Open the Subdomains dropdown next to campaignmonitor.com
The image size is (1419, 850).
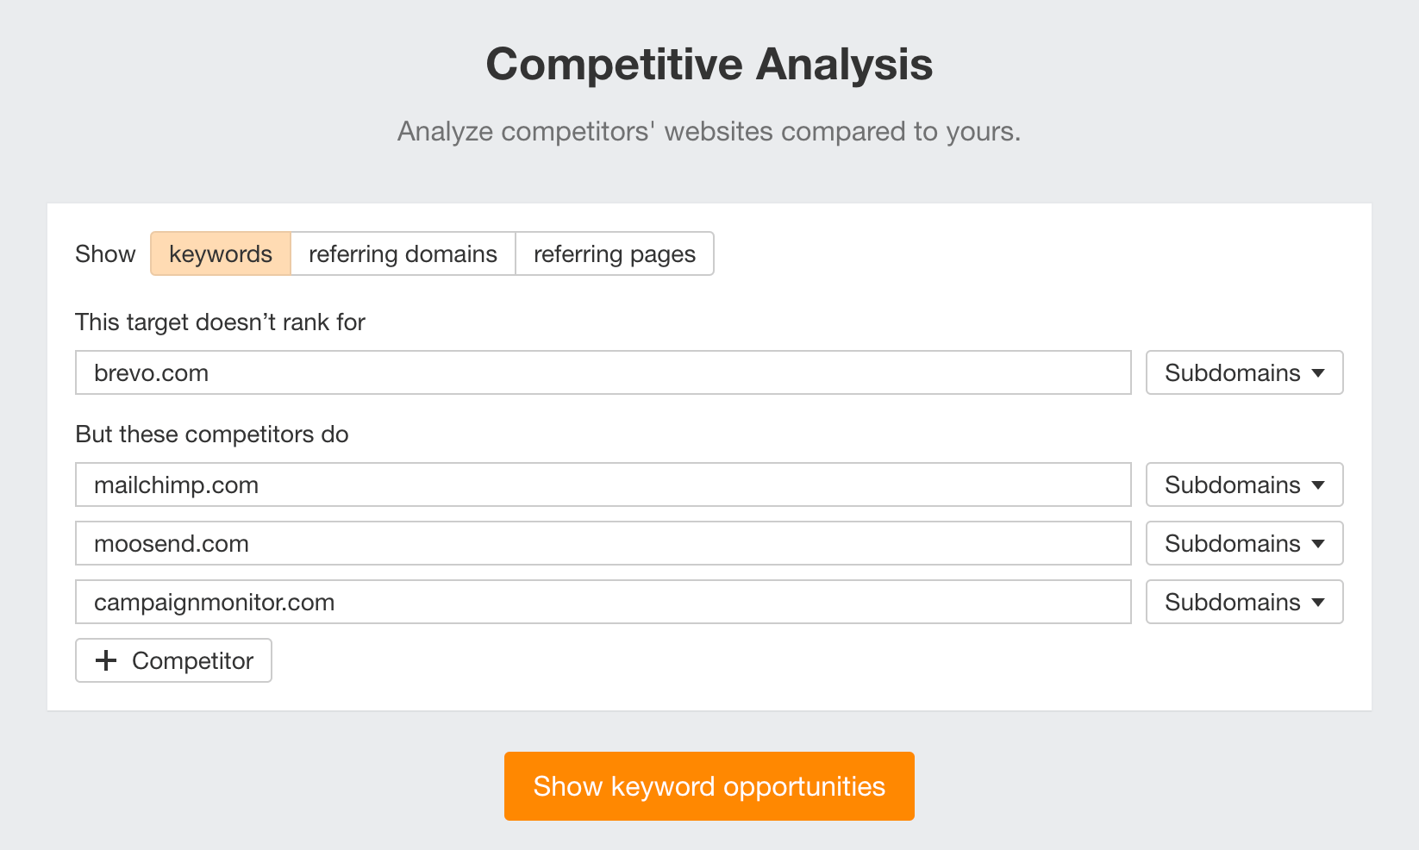pos(1244,602)
